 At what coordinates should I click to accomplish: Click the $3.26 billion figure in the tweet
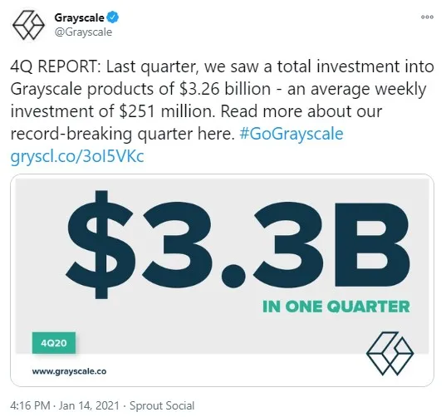pos(225,89)
